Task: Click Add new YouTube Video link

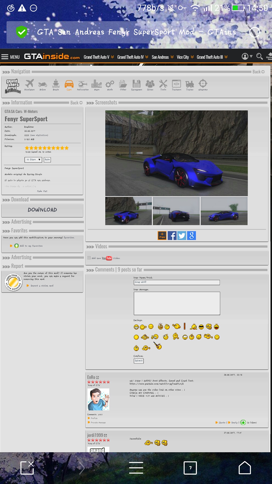Action: coord(106,258)
